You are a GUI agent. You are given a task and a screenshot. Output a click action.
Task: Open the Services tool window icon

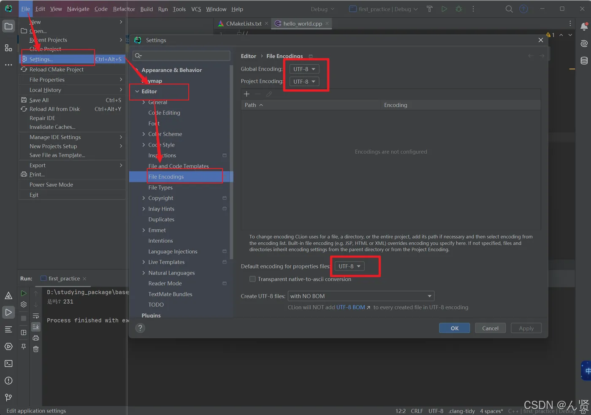pyautogui.click(x=8, y=347)
